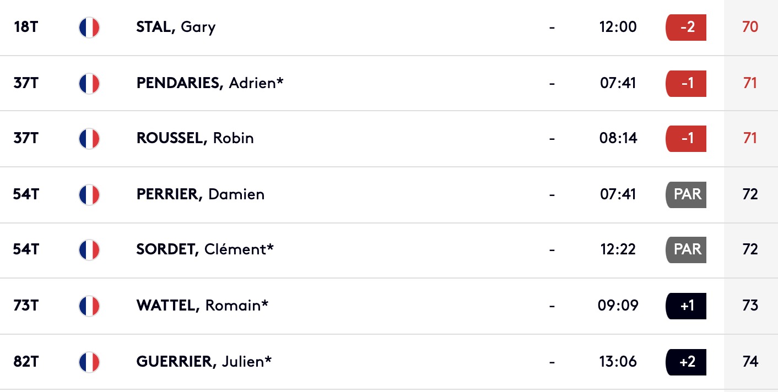Open STAL, Gary player profile
Screen dimensions: 778x392
[176, 27]
